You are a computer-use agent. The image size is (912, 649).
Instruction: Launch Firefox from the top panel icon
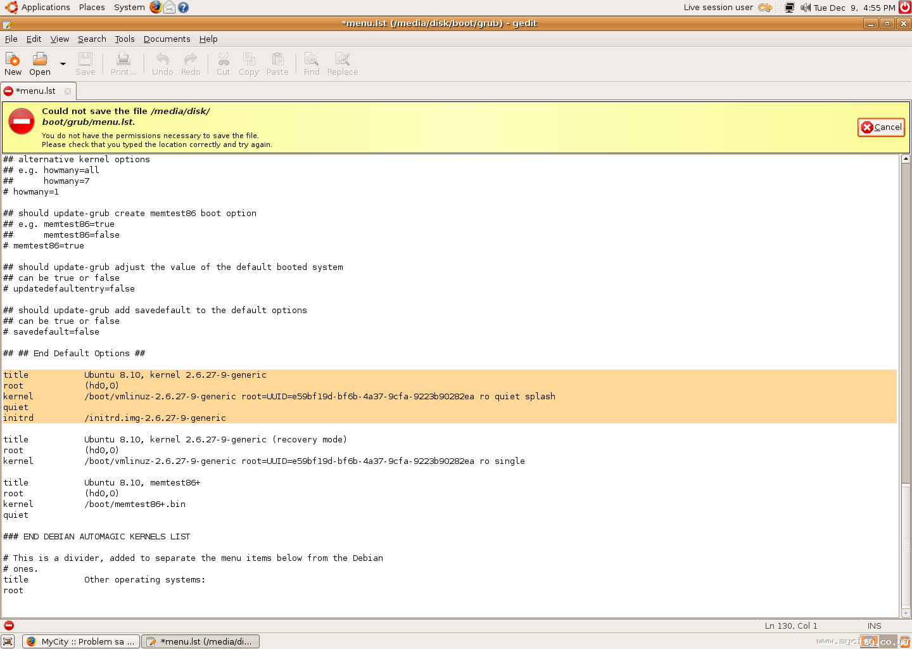156,7
